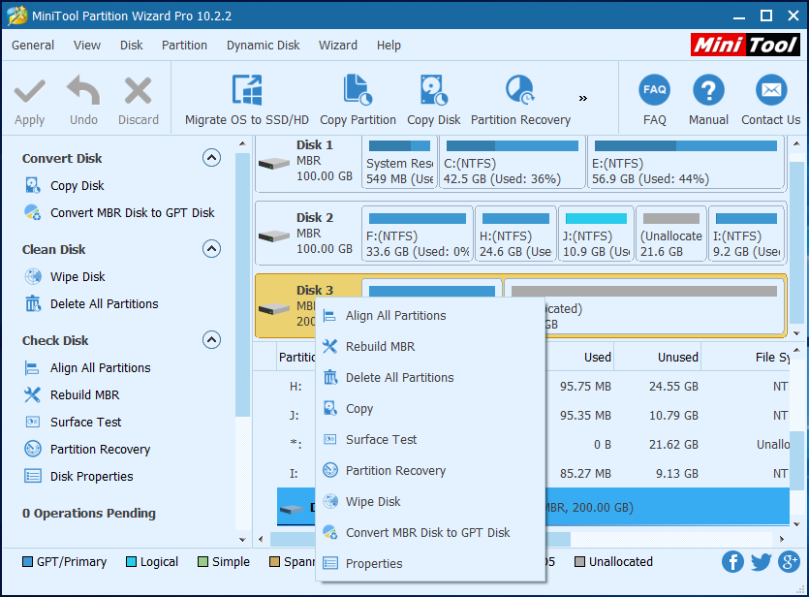Choose Convert MBR Disk to GPT Disk in context menu

tap(430, 532)
